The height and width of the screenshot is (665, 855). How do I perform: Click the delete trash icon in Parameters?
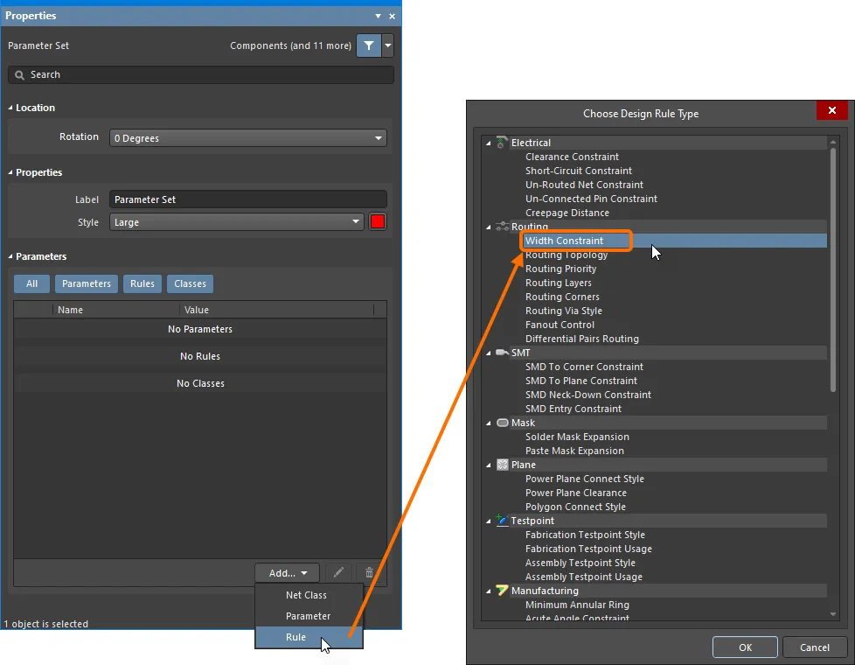coord(369,573)
